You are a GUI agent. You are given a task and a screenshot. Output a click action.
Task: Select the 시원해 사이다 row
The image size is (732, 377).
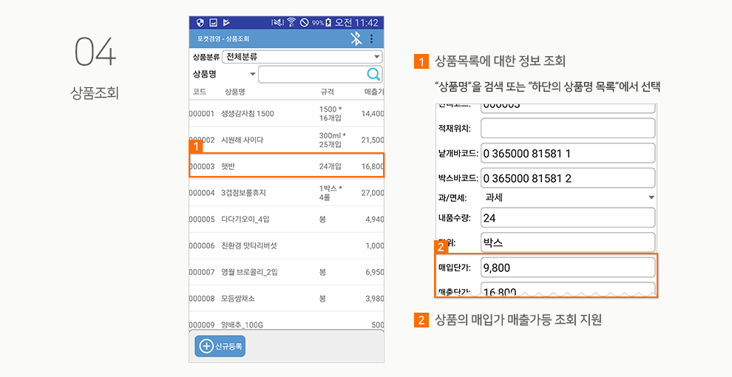click(x=287, y=140)
